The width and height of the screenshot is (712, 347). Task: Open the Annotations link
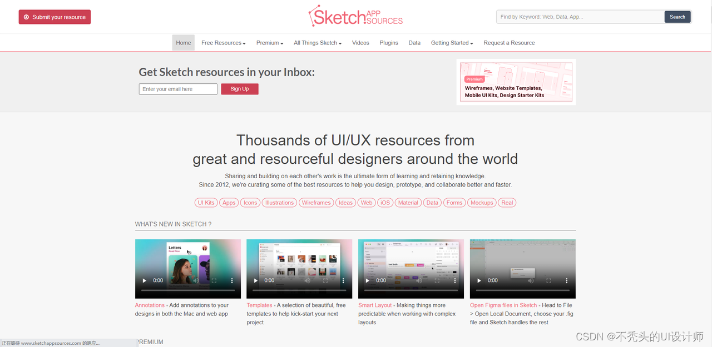150,305
